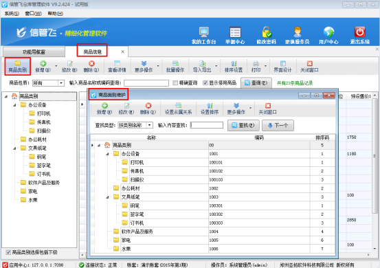This screenshot has width=380, height=268.
Task: Open 我的工作台 workbench icon
Action: pos(204,32)
